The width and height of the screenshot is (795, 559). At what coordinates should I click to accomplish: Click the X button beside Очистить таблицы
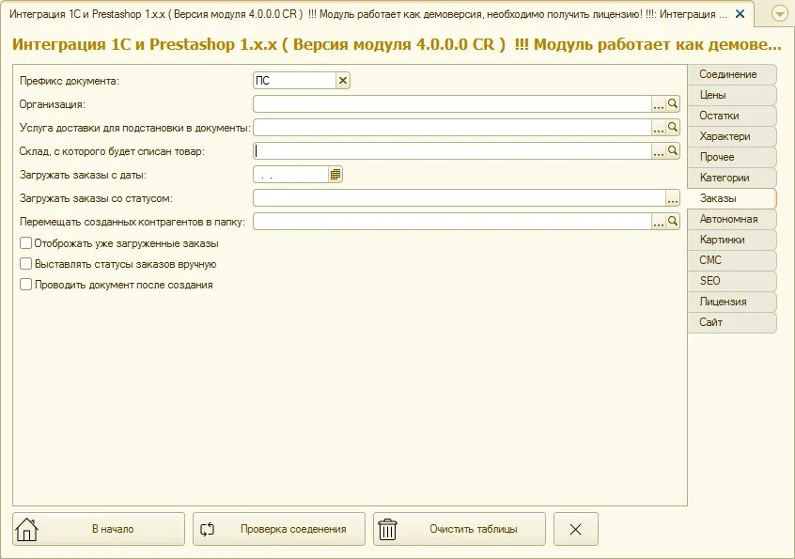pyautogui.click(x=575, y=529)
